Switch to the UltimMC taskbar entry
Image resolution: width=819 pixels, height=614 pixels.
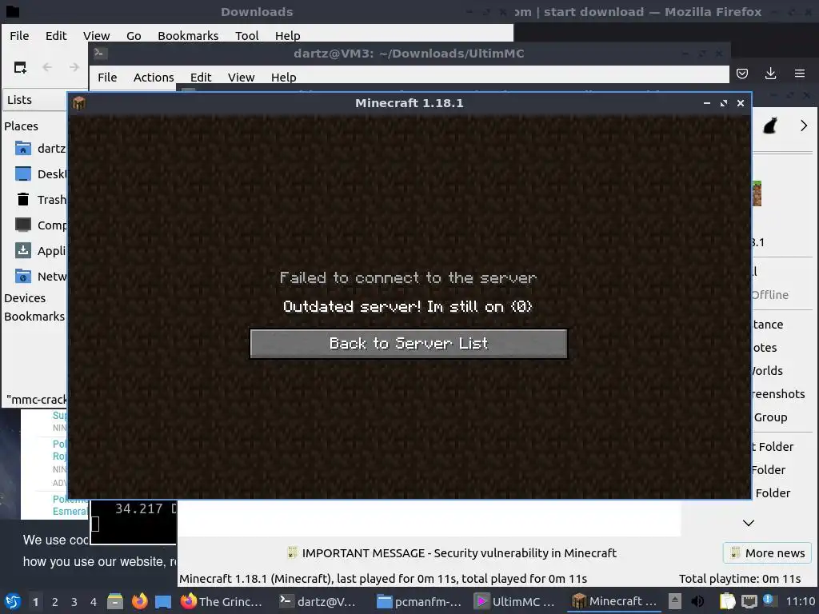(x=516, y=601)
